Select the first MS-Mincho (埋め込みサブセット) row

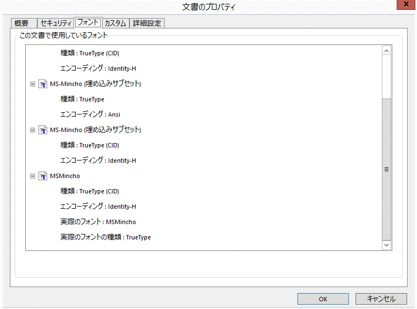point(95,84)
